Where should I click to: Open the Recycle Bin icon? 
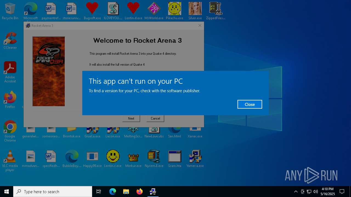point(10,11)
